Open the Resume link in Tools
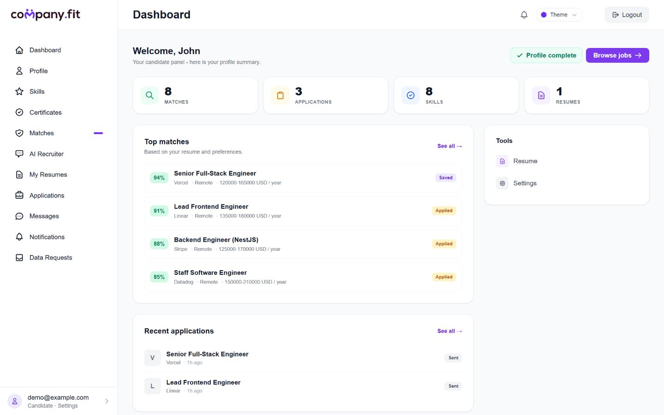Image resolution: width=664 pixels, height=415 pixels. 567,161
